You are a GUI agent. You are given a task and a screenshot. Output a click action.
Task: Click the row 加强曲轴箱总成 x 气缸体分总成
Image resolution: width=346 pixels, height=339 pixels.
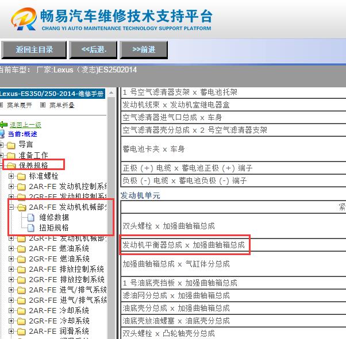[233, 264]
